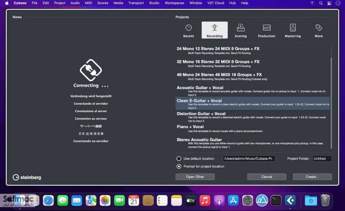Open Mail from the Dock
The width and height of the screenshot is (345, 211).
77,200
